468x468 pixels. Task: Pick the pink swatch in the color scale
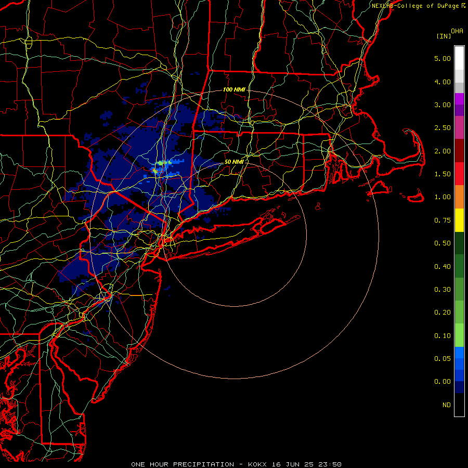(x=459, y=127)
